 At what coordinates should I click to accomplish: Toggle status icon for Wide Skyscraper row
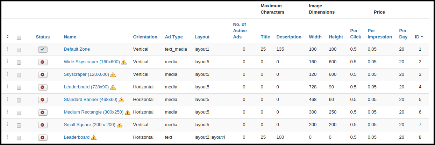coord(43,62)
